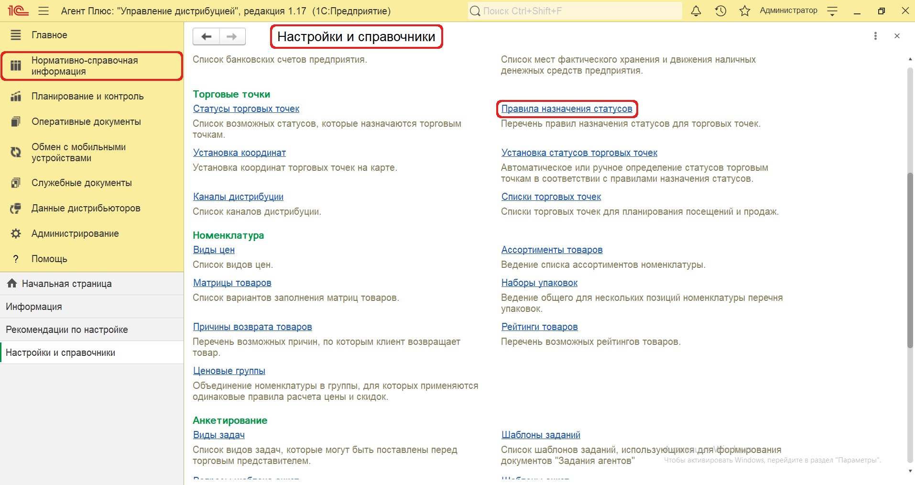Switch to Начальная страница tab
This screenshot has width=915, height=485.
click(x=92, y=284)
